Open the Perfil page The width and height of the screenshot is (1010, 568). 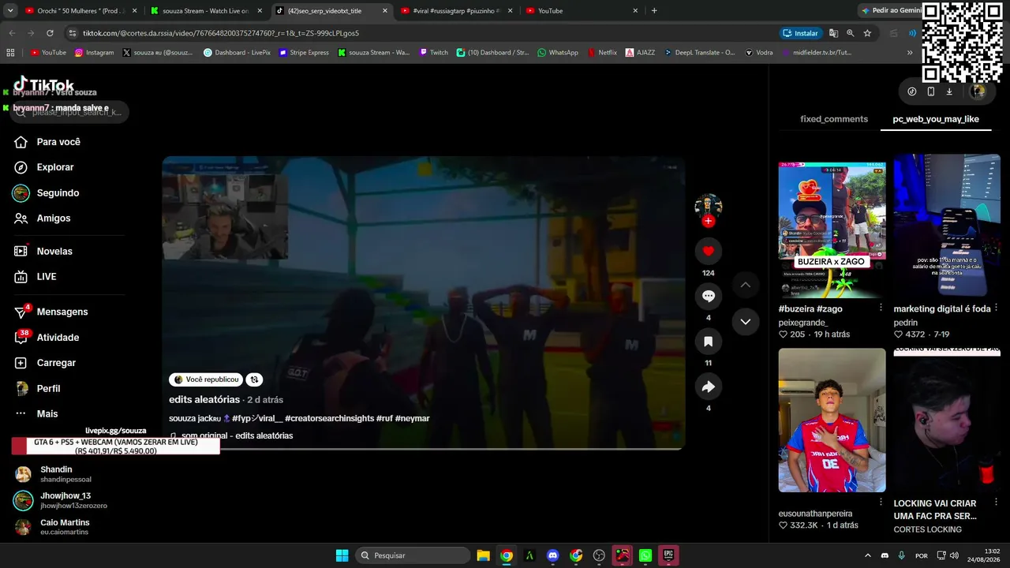point(37,389)
